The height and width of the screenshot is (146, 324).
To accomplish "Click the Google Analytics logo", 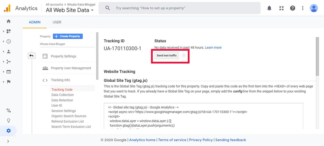I will click(7, 8).
